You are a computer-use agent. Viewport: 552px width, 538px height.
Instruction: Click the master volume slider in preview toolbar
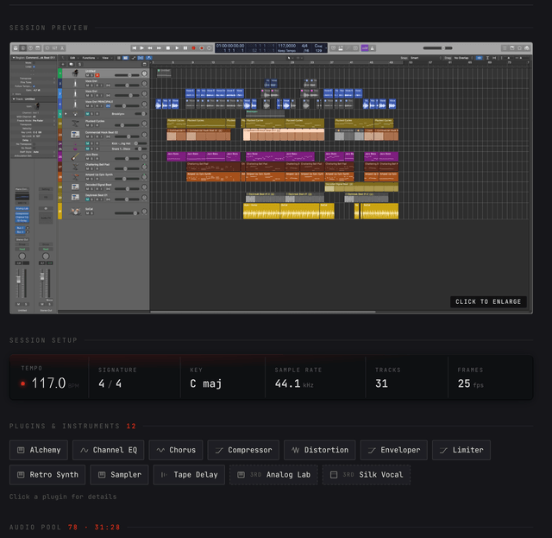click(437, 48)
